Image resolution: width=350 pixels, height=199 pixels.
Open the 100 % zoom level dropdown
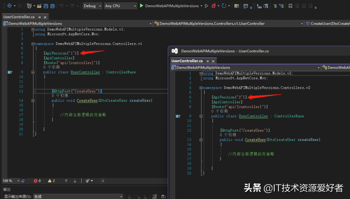click(x=11, y=181)
